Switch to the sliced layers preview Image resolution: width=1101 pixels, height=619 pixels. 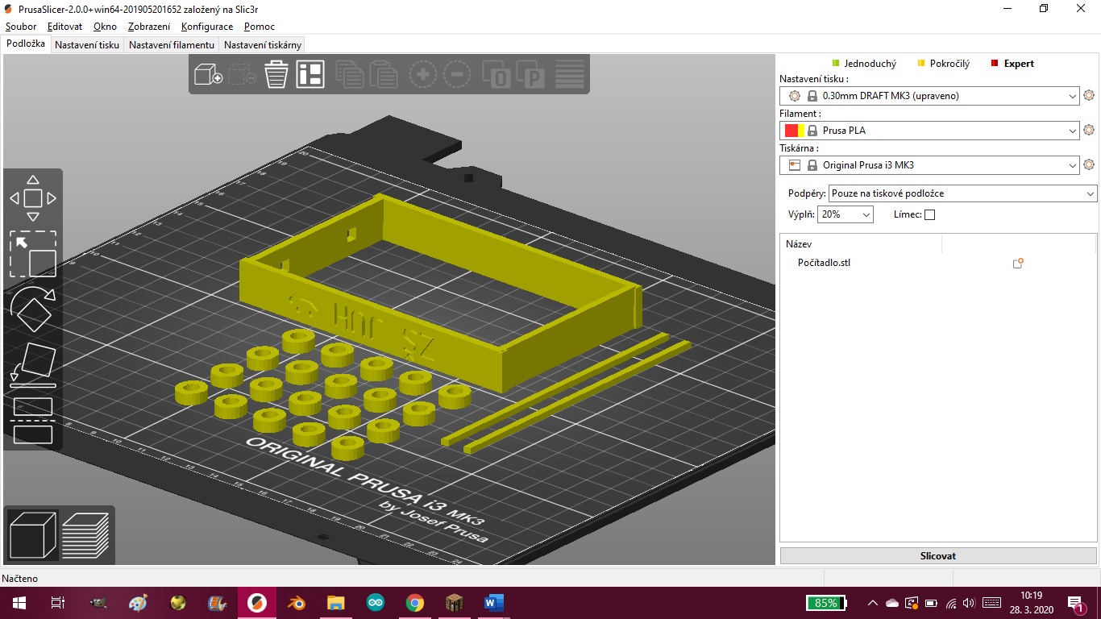pyautogui.click(x=85, y=534)
